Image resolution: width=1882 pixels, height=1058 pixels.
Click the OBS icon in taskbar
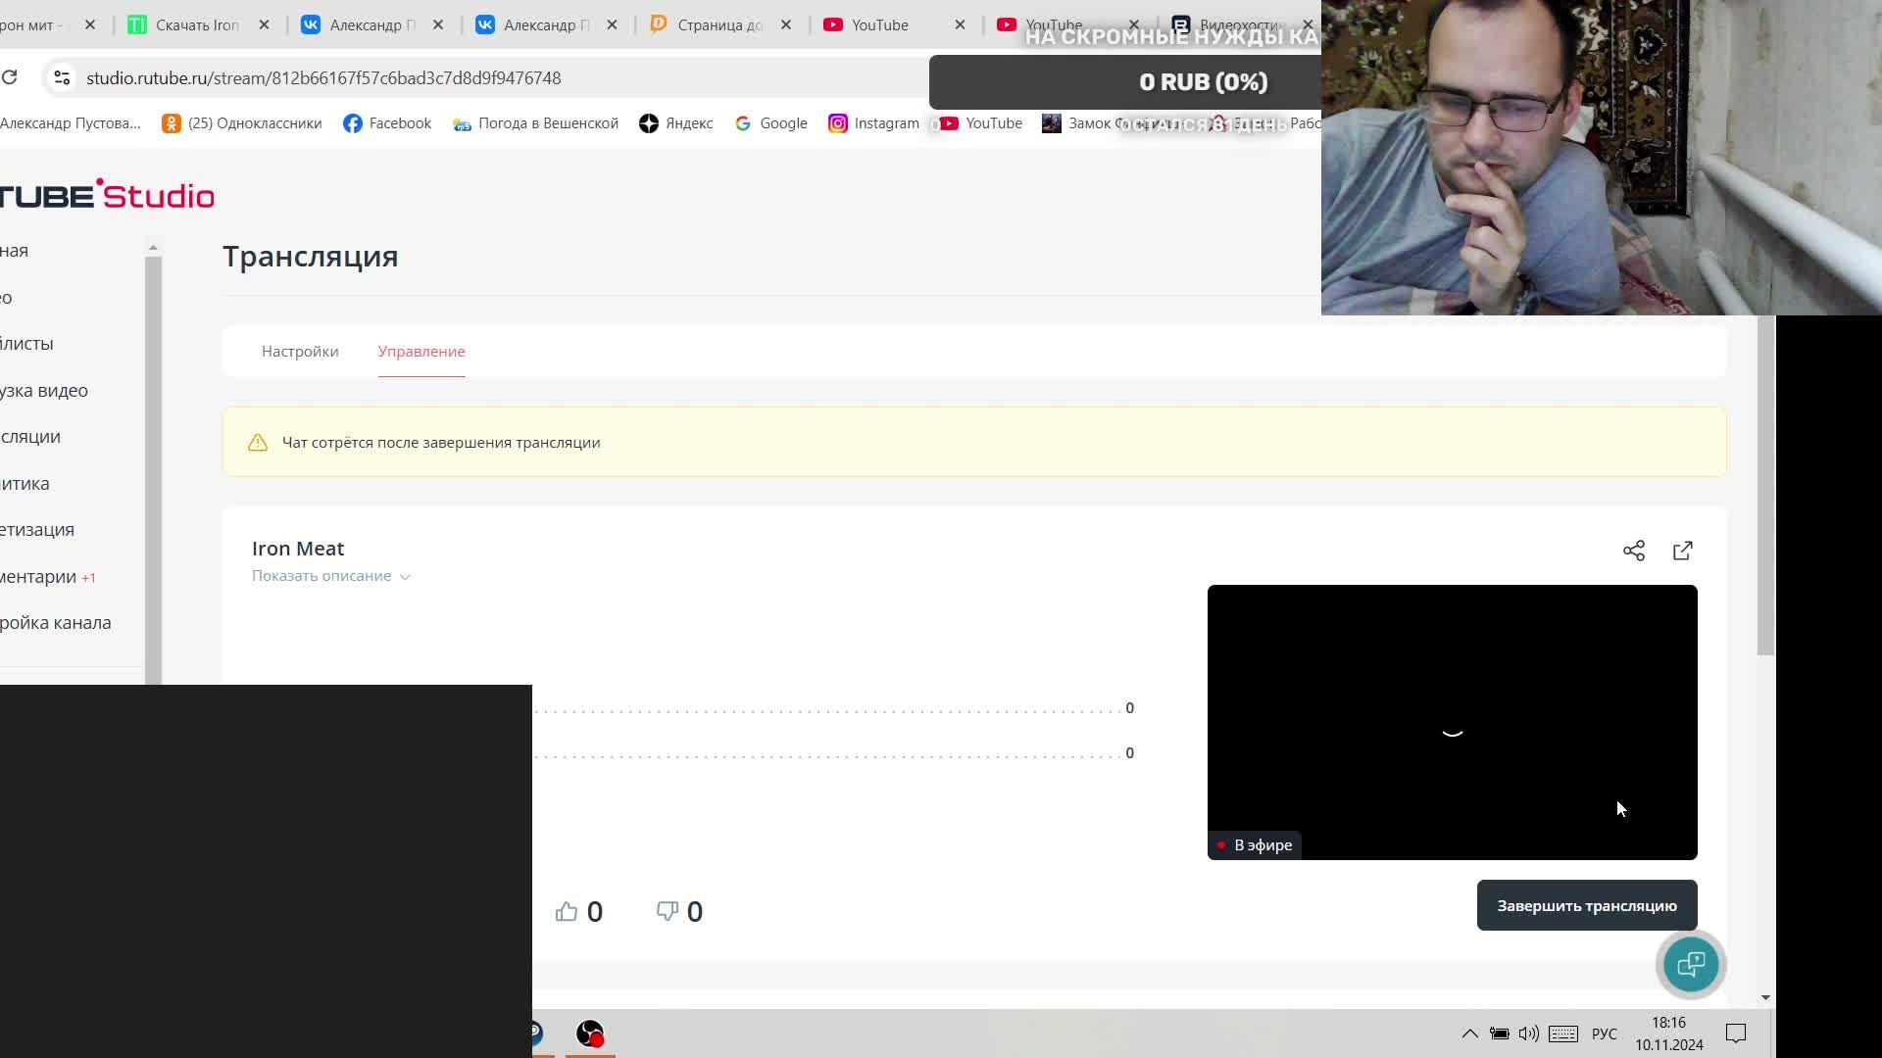point(590,1034)
